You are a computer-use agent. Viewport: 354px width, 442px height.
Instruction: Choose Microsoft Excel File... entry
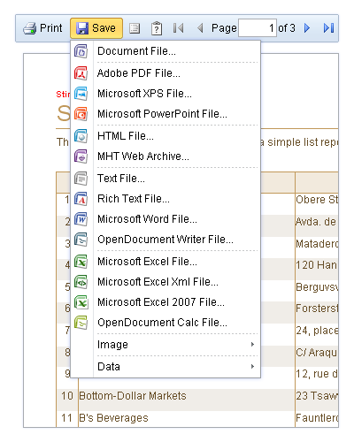click(x=165, y=262)
